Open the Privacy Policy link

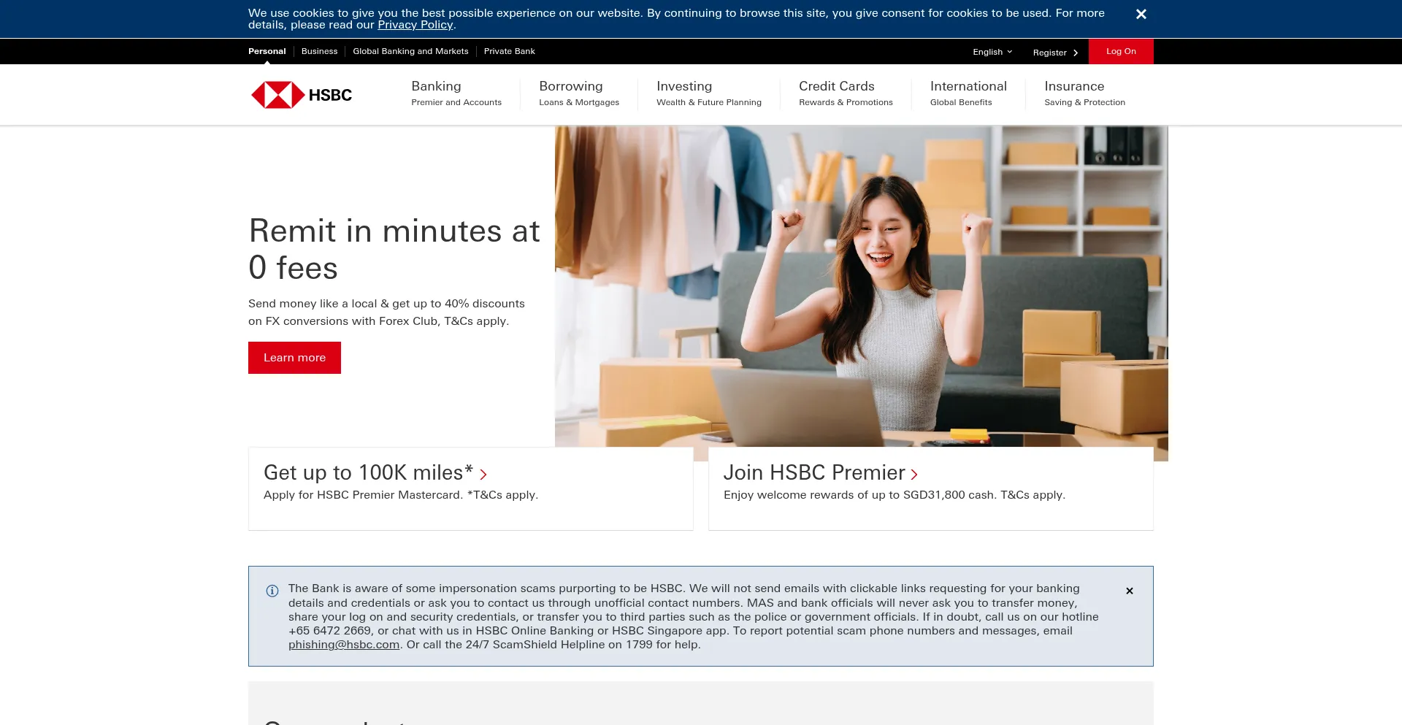[x=415, y=25]
